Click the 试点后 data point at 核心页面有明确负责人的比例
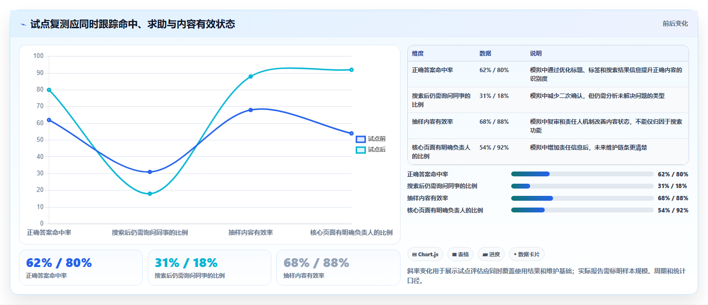 pyautogui.click(x=351, y=70)
